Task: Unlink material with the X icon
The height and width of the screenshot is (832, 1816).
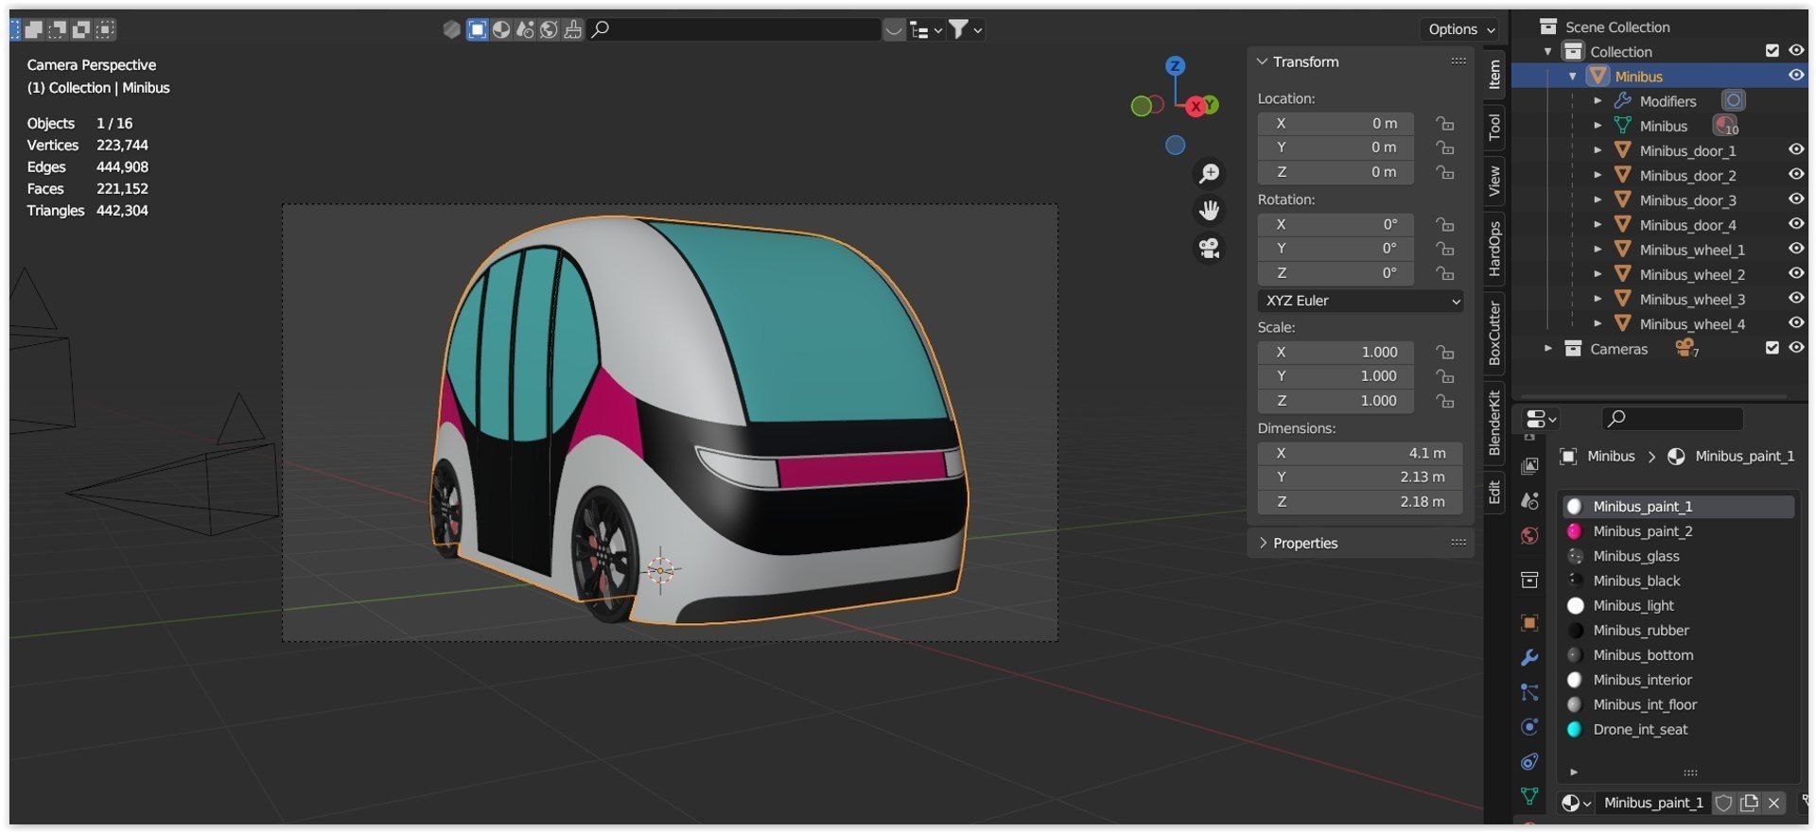Action: click(1774, 803)
